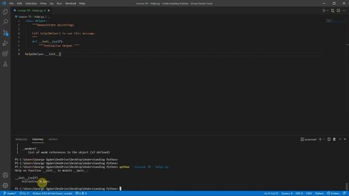Open the Search view in activity bar

pos(5,22)
